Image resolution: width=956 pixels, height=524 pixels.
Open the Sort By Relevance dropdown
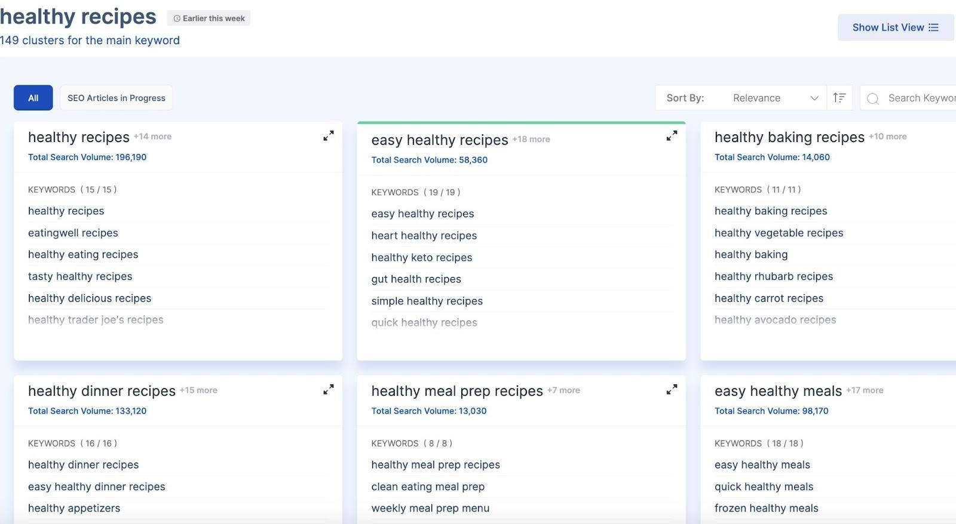point(756,98)
